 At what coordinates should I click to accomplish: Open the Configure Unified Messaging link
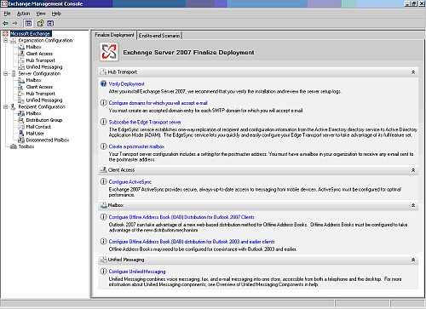137,272
